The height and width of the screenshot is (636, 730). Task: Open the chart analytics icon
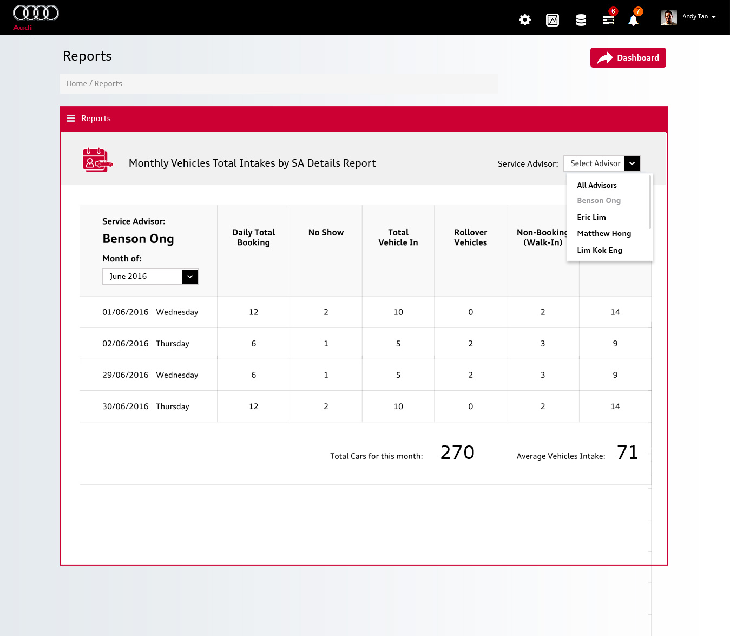pos(553,20)
